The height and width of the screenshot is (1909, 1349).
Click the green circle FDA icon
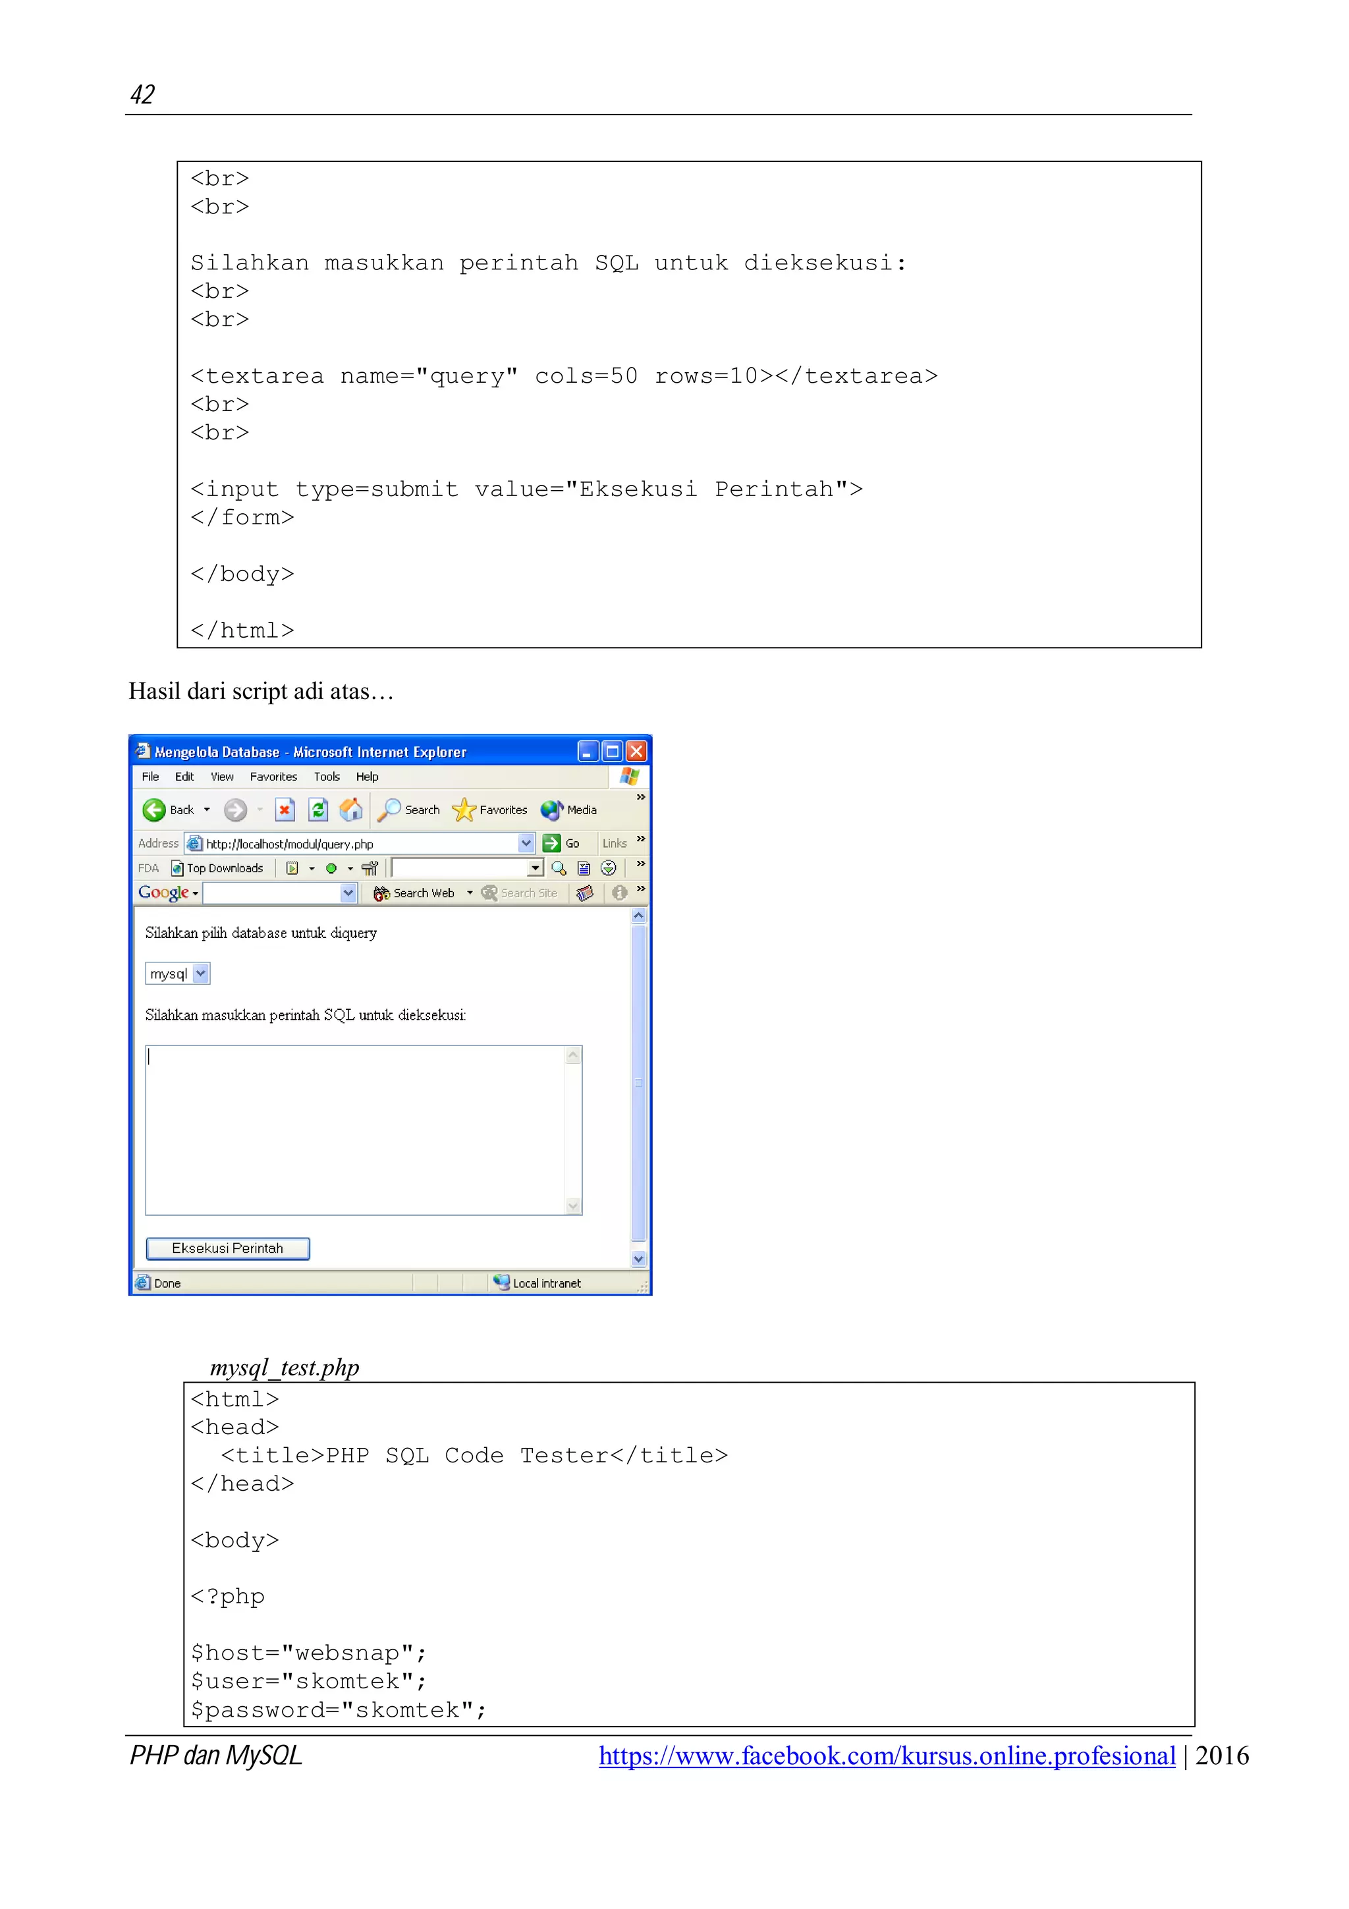331,868
